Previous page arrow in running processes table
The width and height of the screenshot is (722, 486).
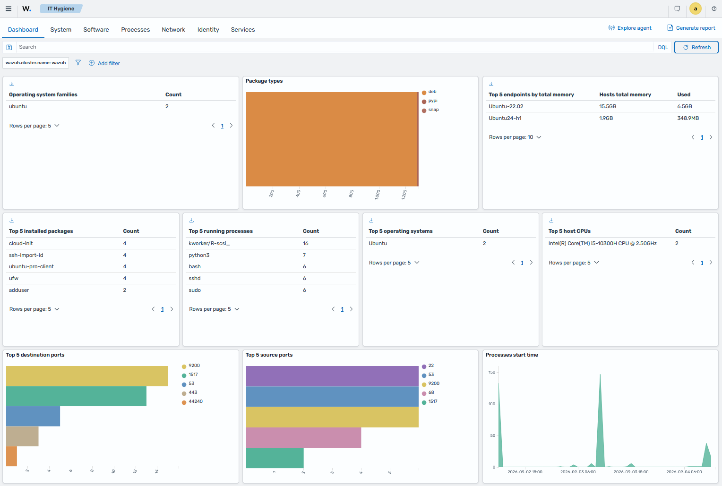pos(333,309)
